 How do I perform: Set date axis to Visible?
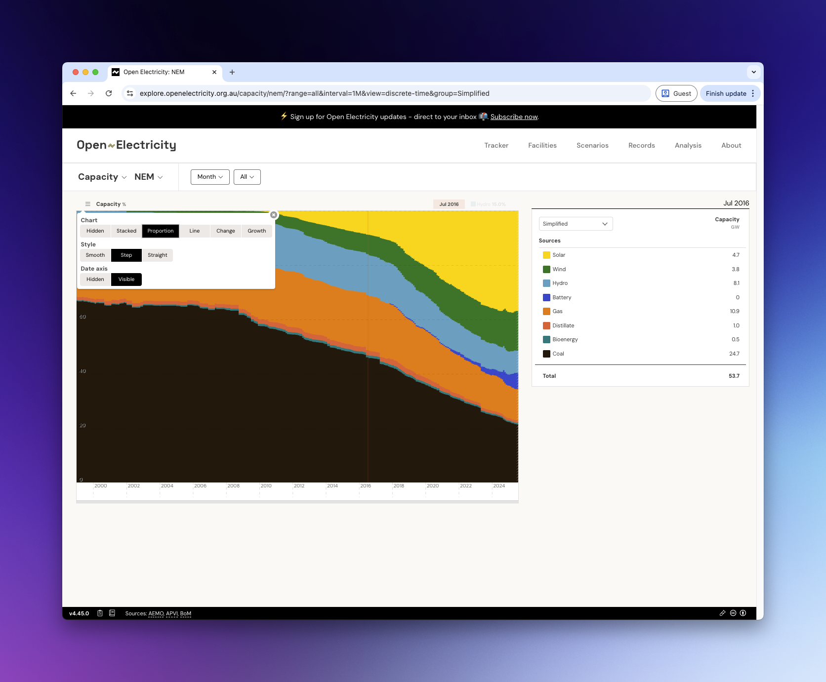[x=126, y=280]
